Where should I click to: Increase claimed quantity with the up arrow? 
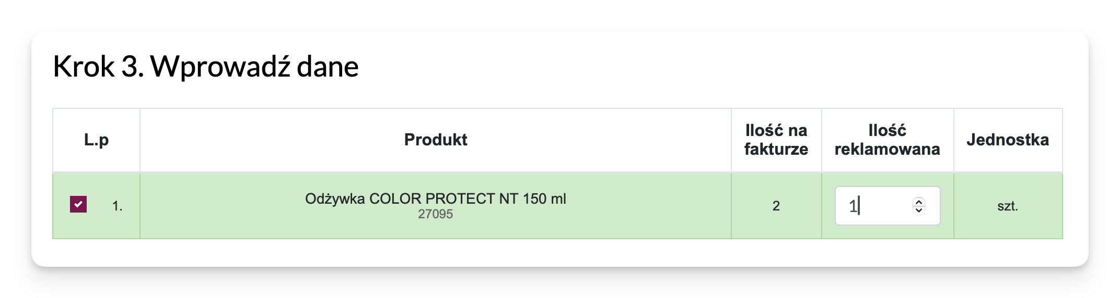[x=919, y=201]
